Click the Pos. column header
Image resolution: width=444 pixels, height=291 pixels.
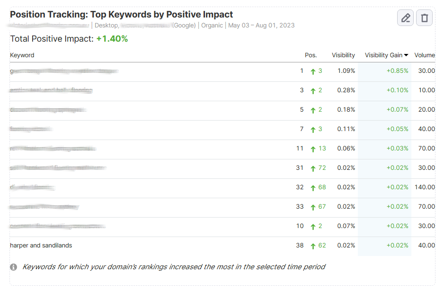click(x=311, y=55)
